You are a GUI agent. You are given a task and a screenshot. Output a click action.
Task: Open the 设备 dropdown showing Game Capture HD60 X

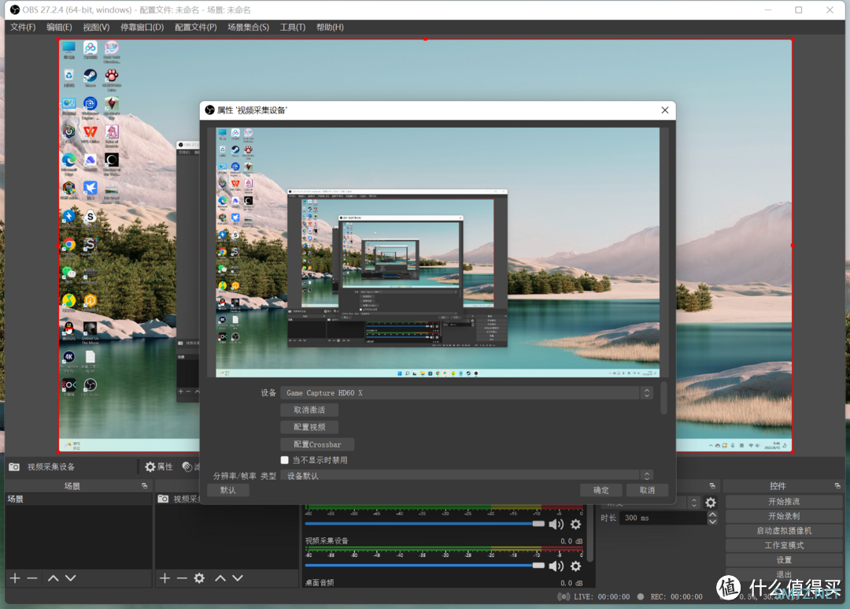click(467, 393)
